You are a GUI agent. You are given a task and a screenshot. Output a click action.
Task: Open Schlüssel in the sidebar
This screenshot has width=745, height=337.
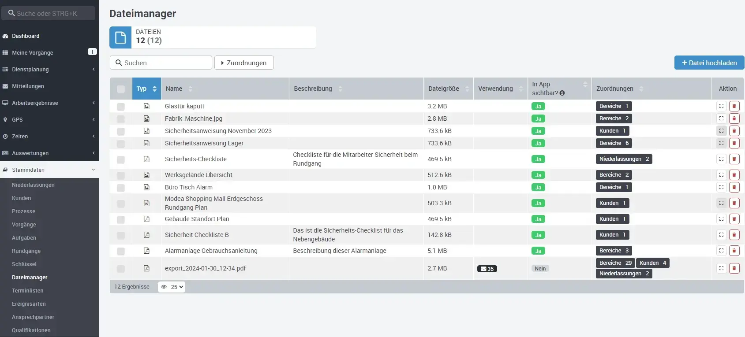[24, 264]
